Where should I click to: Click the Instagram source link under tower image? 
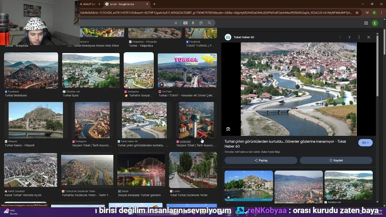pyautogui.click(x=185, y=141)
